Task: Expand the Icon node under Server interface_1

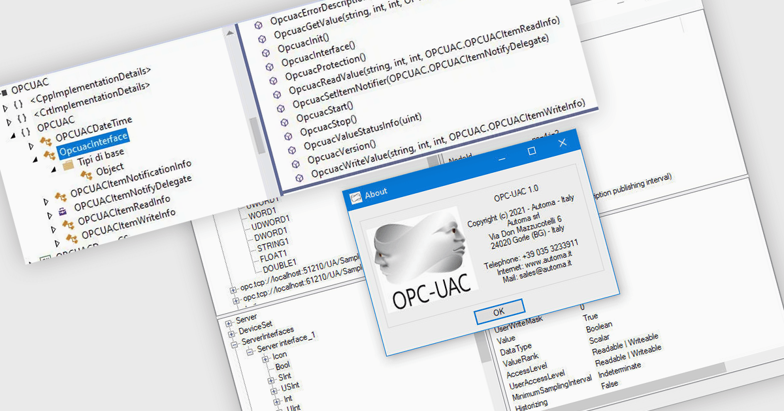Action: point(265,359)
